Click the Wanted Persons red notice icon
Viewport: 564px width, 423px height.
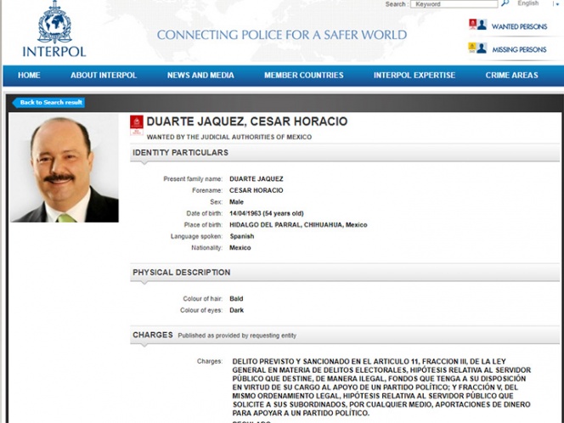(474, 25)
